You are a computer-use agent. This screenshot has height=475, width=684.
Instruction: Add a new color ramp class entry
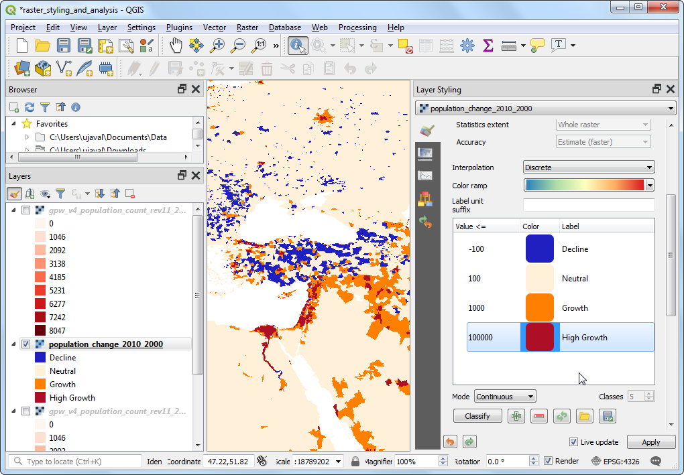pos(516,416)
